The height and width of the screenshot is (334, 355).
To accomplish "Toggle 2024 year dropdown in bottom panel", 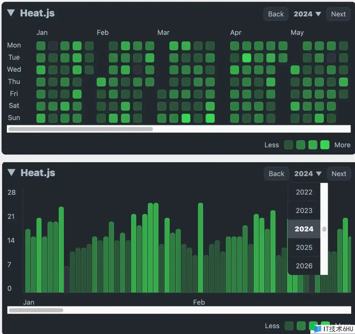I will point(308,174).
